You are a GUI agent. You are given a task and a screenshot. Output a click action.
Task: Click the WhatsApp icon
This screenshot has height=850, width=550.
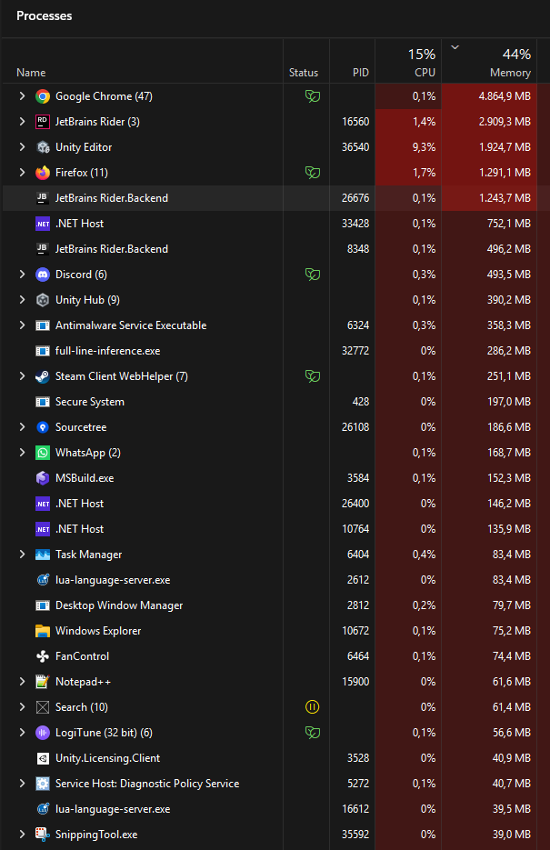pyautogui.click(x=42, y=452)
